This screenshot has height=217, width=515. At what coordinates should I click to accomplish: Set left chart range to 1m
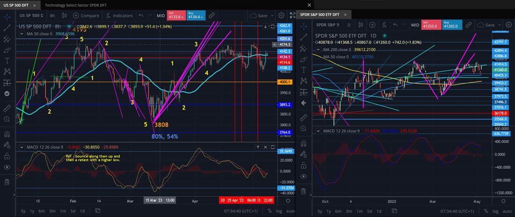[63, 211]
